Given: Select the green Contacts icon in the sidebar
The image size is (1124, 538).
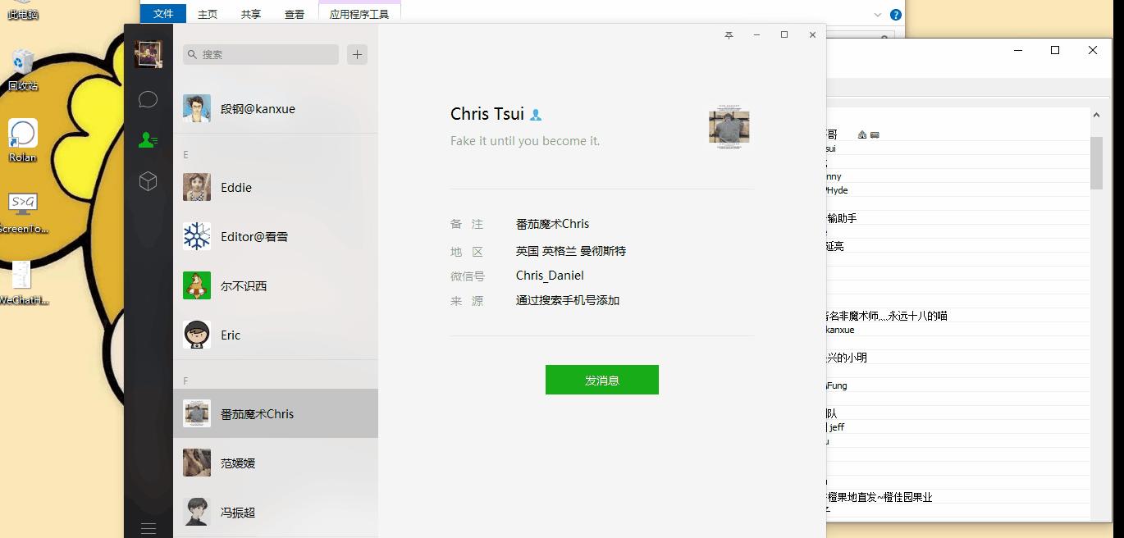Looking at the screenshot, I should coord(148,140).
